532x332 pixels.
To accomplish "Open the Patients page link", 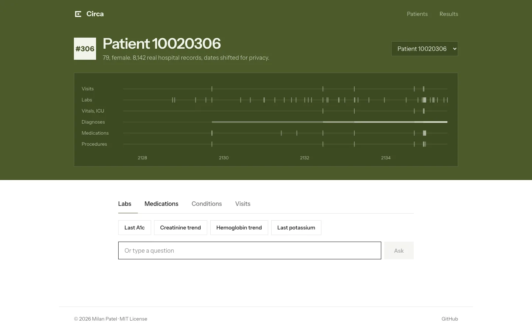I will point(417,14).
